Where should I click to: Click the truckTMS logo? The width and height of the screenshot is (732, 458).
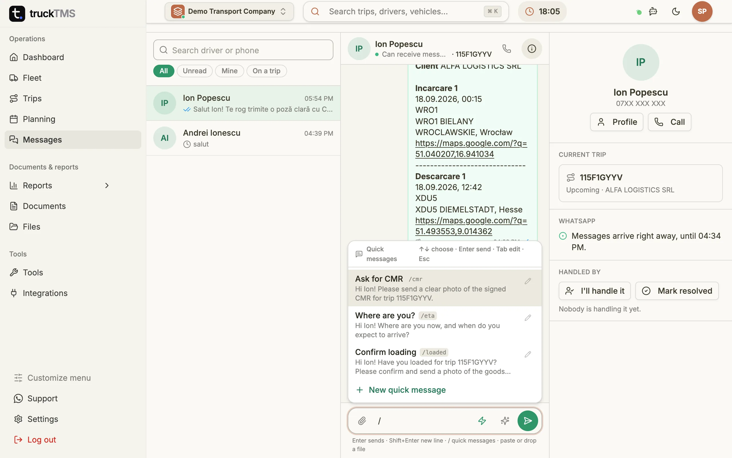pos(42,13)
